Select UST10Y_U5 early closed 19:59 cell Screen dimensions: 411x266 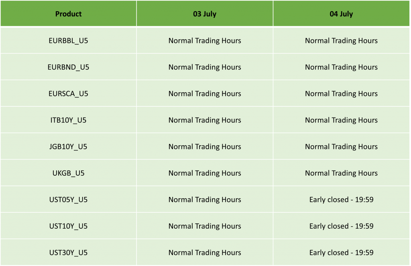point(341,226)
